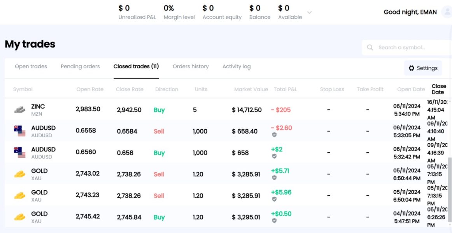The image size is (452, 233).
Task: Click the shield badge under the +$0.50 P&L
Action: pos(274,221)
